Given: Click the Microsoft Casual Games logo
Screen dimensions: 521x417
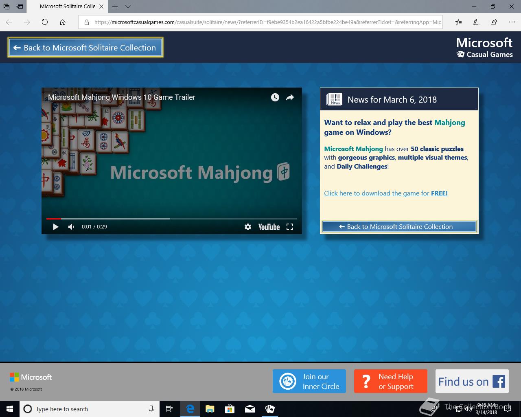Looking at the screenshot, I should coord(484,48).
